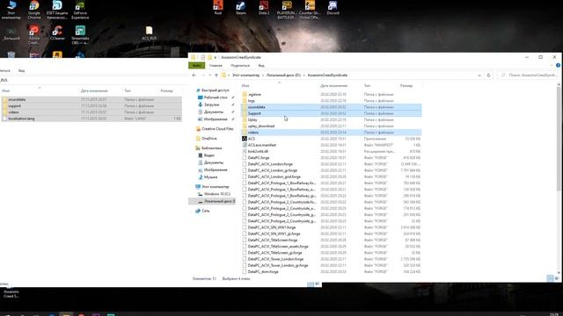This screenshot has width=563, height=316.
Task: Select the ACS application file icon
Action: click(245, 139)
